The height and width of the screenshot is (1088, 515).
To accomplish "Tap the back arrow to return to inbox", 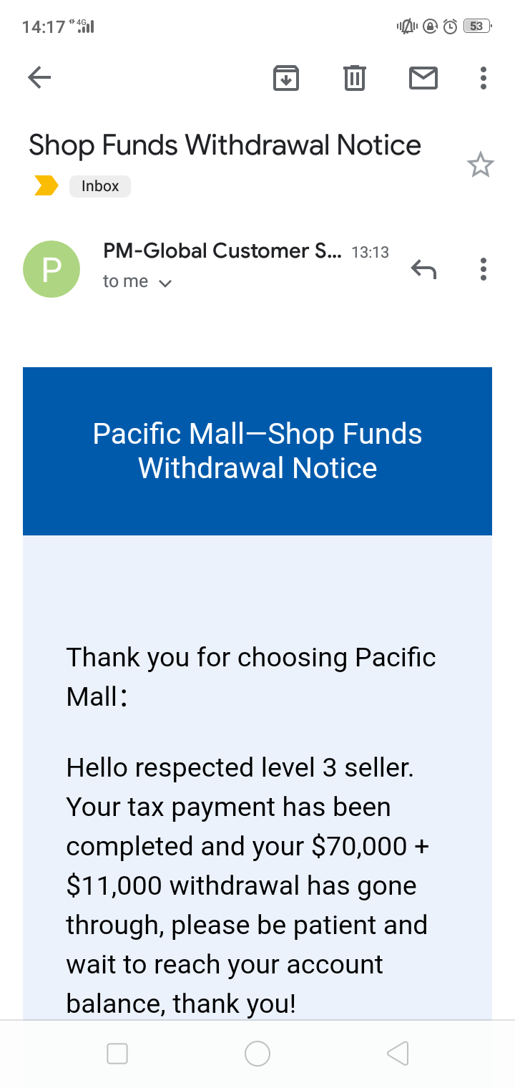I will point(39,77).
